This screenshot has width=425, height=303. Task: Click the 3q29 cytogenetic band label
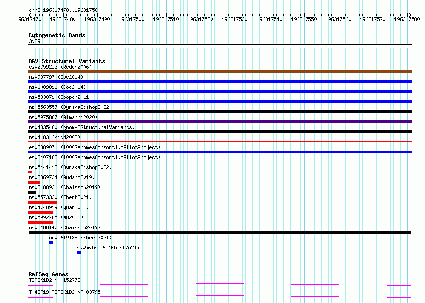coord(34,41)
